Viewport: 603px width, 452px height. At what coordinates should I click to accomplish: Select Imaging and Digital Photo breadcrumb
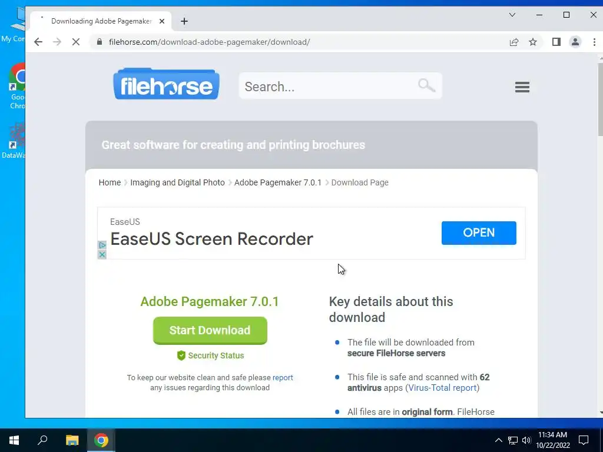click(177, 182)
